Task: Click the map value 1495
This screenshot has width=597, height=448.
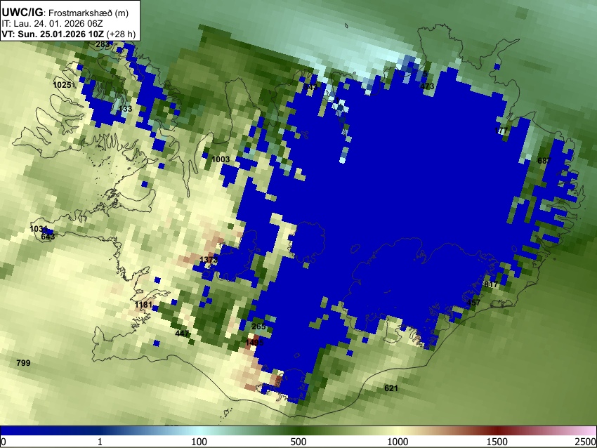Action: (x=254, y=343)
